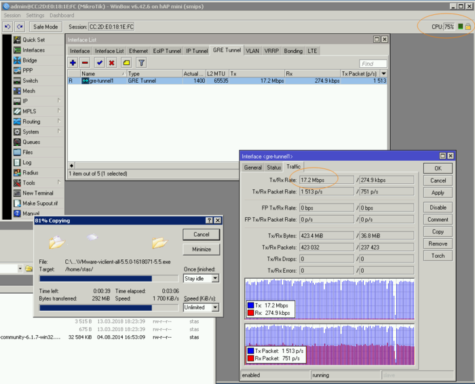475x384 pixels.
Task: Open the path dropdown in file manager
Action: 20,269
